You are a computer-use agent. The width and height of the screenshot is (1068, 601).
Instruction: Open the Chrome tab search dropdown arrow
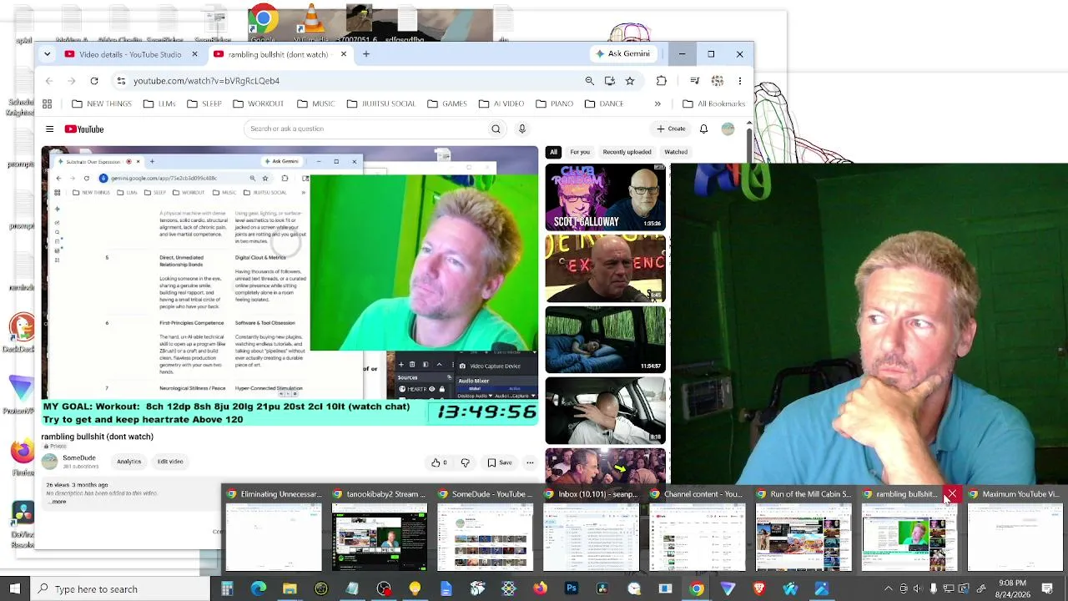[47, 54]
